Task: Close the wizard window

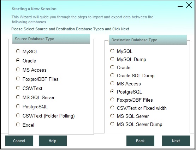Action: click(x=189, y=5)
